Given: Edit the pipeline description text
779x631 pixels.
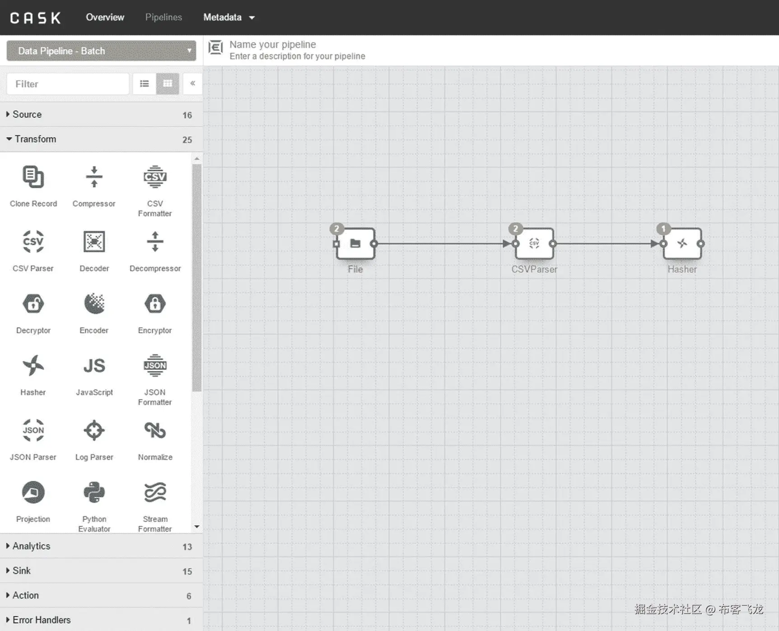Looking at the screenshot, I should (297, 56).
